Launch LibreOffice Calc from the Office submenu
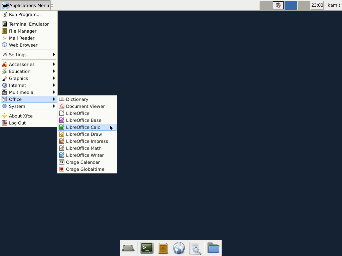342x256 pixels. (x=82, y=127)
